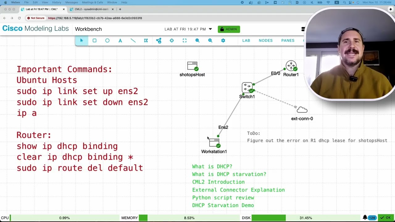Select the Router1 node icon
Image resolution: width=395 pixels, height=222 pixels.
(291, 66)
